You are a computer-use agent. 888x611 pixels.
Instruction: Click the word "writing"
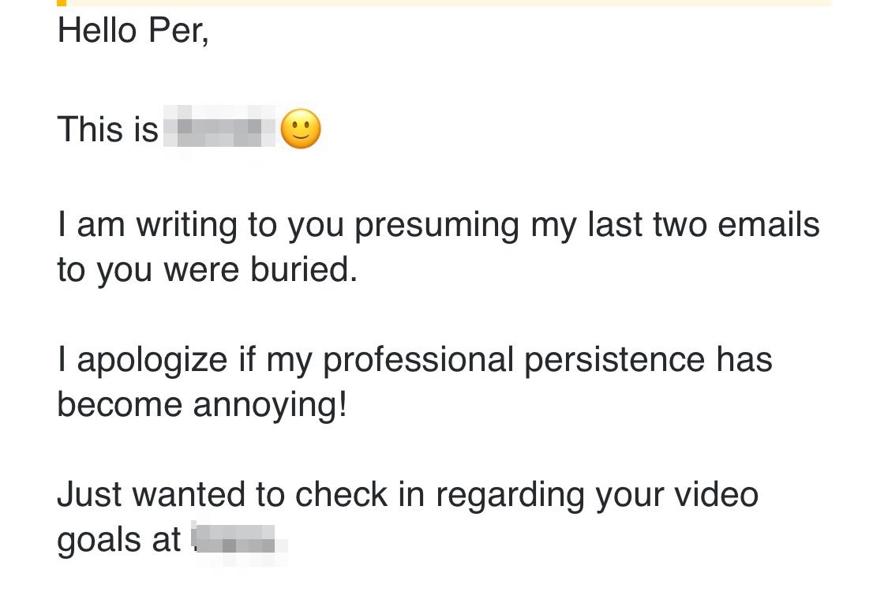tap(186, 226)
